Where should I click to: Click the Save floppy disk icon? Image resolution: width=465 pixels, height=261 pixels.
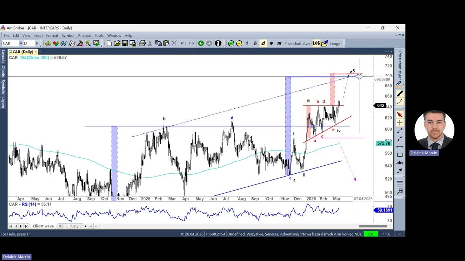tap(125, 43)
